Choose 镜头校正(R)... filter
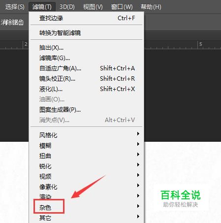This screenshot has height=223, width=221. pyautogui.click(x=87, y=79)
